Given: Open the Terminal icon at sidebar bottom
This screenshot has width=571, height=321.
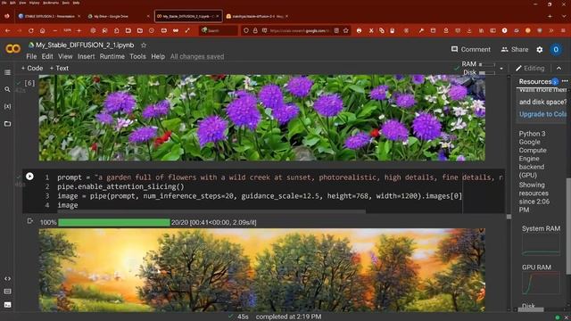Looking at the screenshot, I should click(7, 305).
